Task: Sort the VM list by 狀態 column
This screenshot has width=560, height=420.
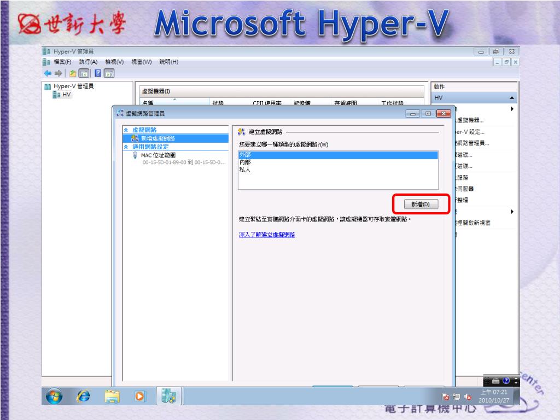Action: 230,102
